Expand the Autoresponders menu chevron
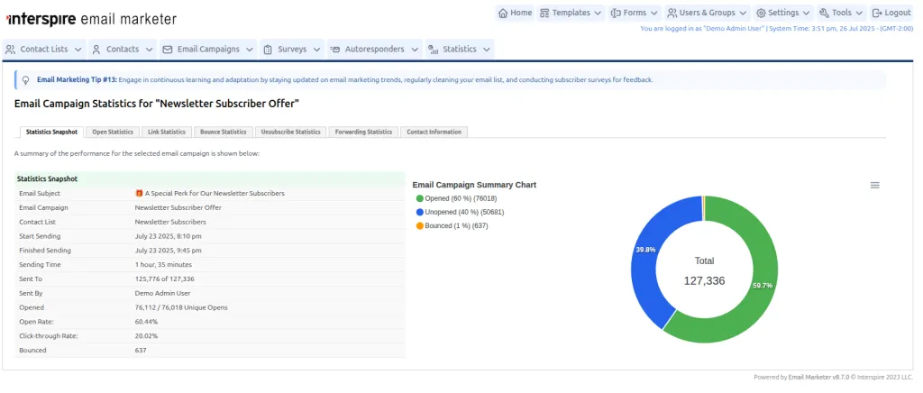Image resolution: width=923 pixels, height=393 pixels. pyautogui.click(x=415, y=50)
